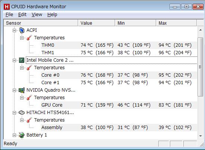Collapse the ACPI tree node
205x150 pixels.
15,30
